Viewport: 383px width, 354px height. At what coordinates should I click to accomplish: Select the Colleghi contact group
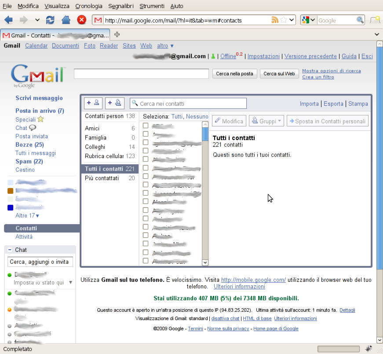109,147
